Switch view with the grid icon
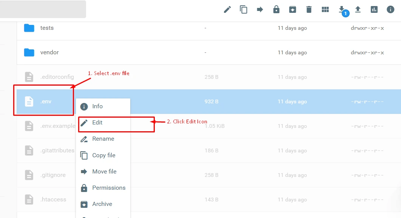Image resolution: width=401 pixels, height=218 pixels. [x=325, y=9]
